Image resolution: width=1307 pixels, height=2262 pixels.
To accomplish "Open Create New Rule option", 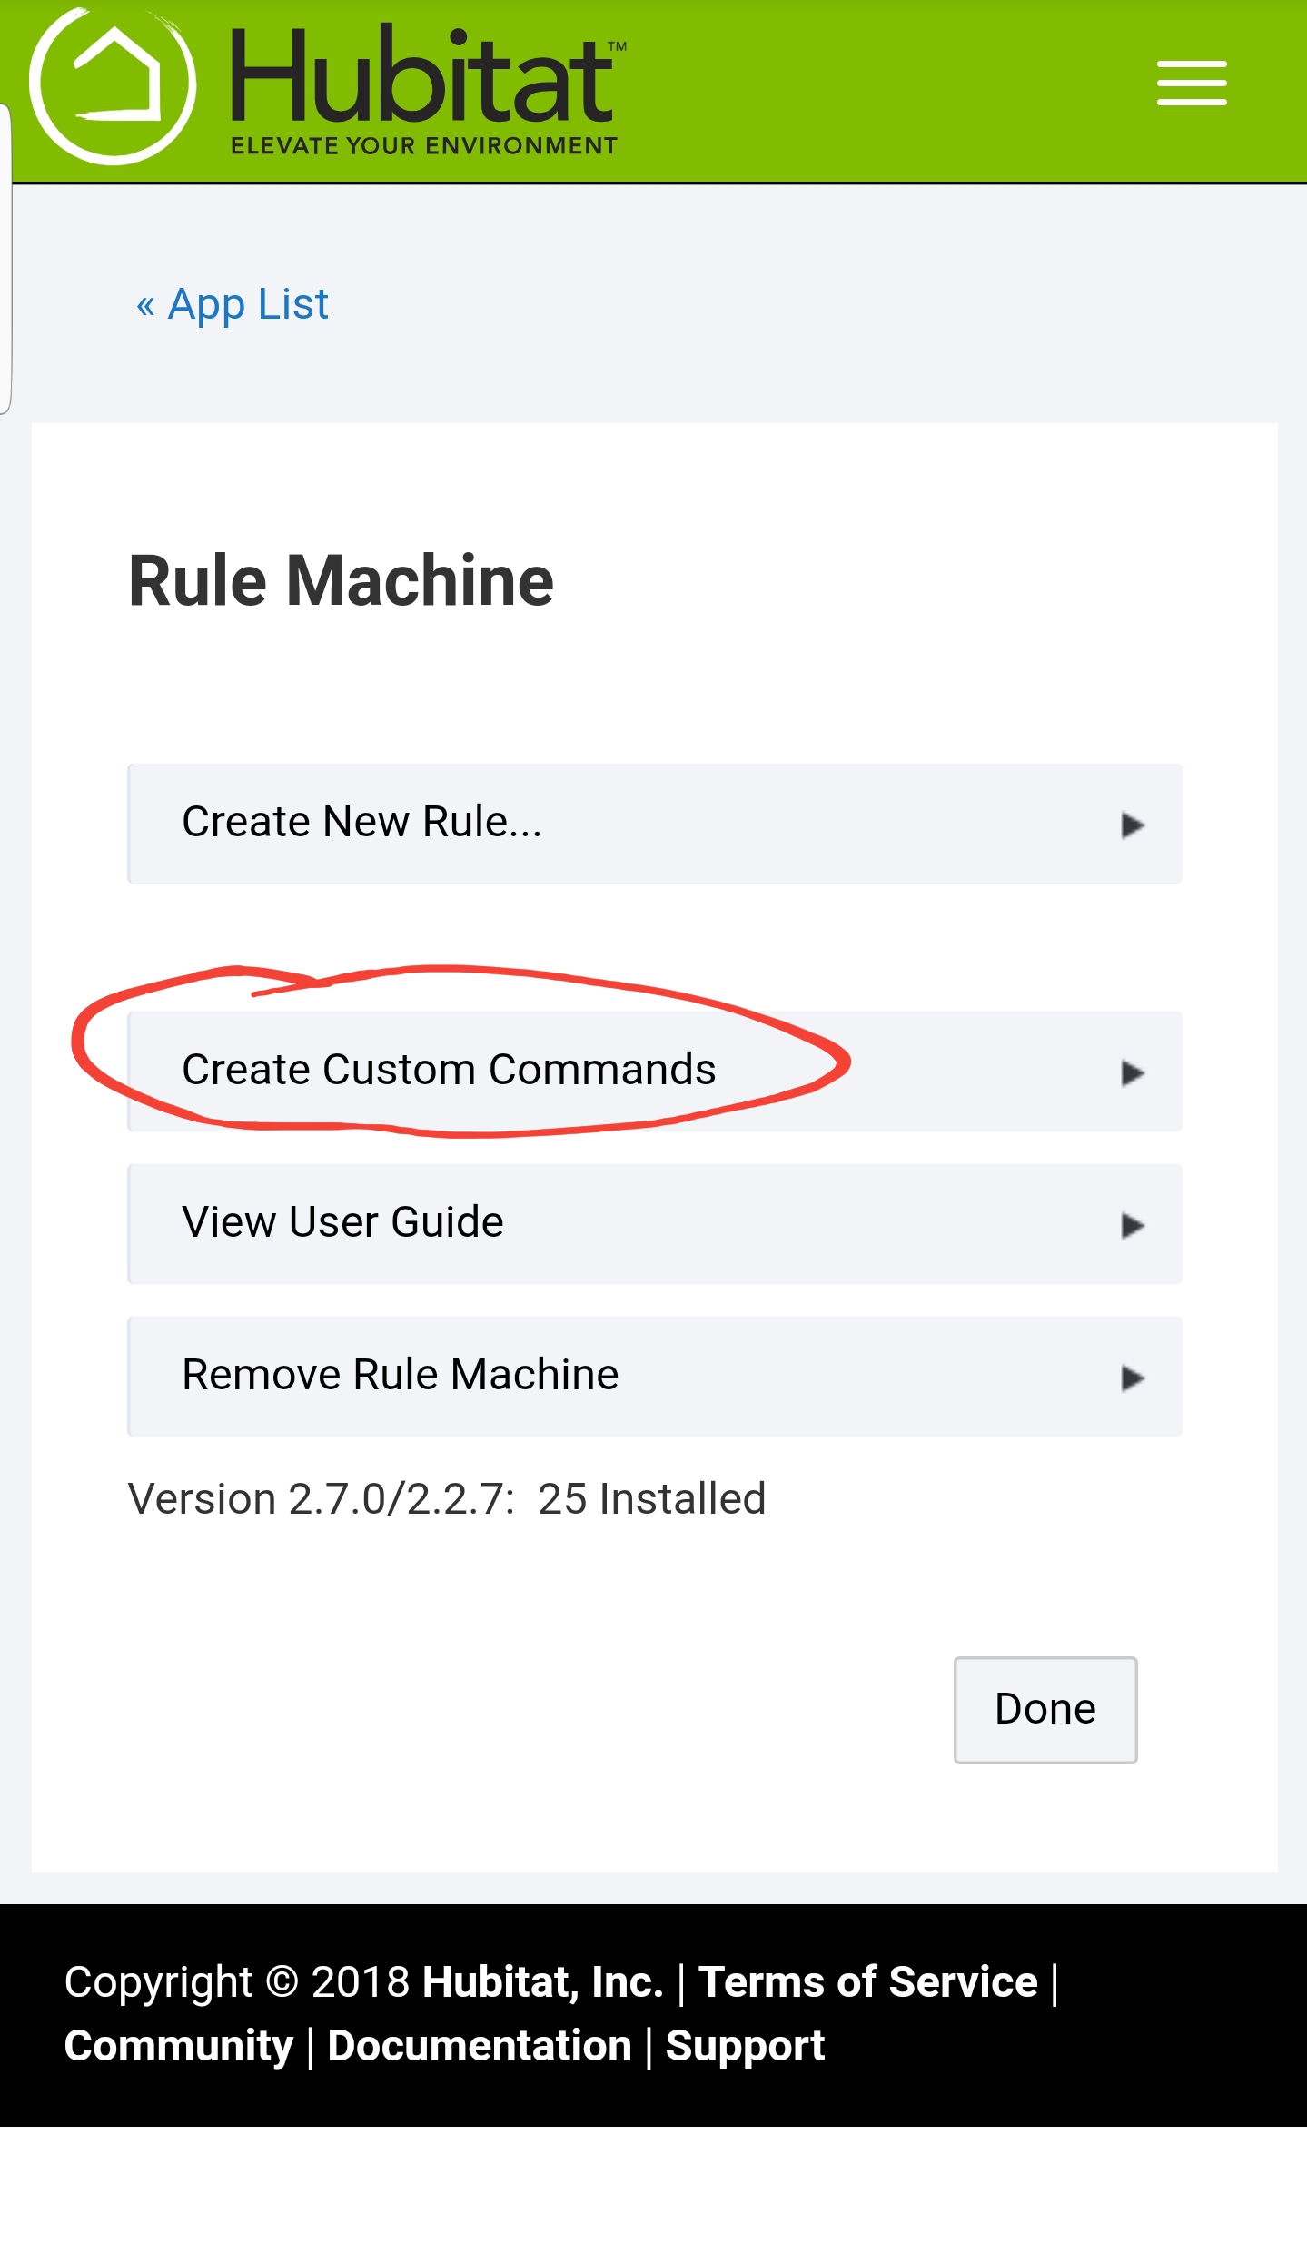I will [361, 823].
